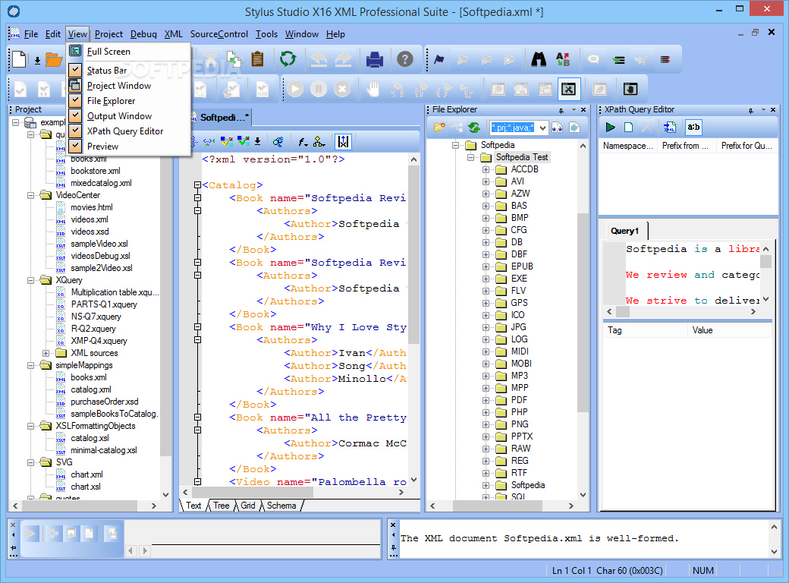Select the Query1 tab
The width and height of the screenshot is (789, 583).
624,231
